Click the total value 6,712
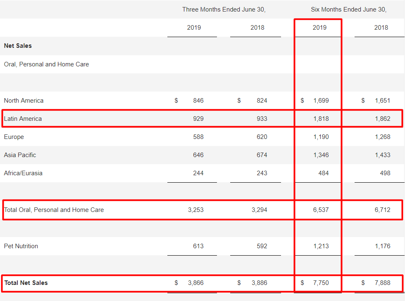Screen dimensions: 405x301 click(x=383, y=210)
